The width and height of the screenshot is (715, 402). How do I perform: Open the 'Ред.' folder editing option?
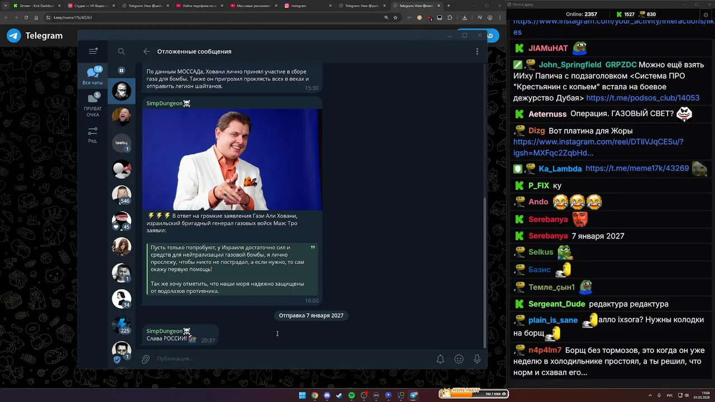(93, 135)
